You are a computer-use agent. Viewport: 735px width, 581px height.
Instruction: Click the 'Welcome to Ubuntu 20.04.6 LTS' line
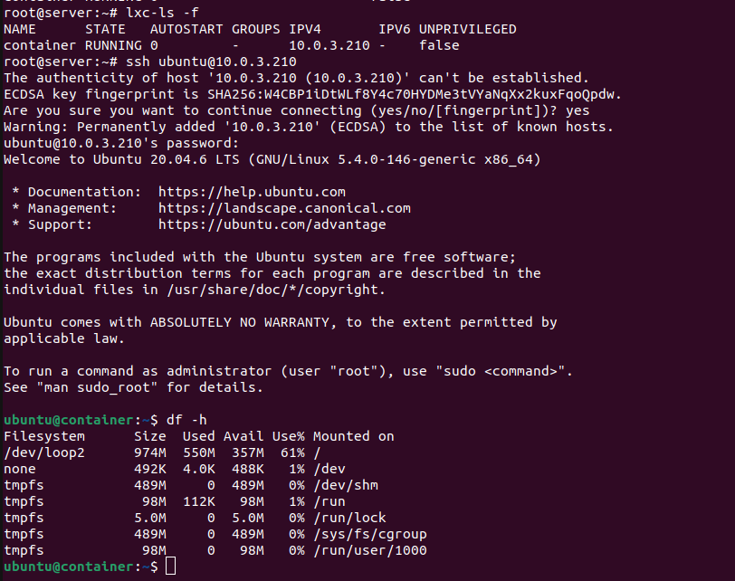tap(121, 159)
